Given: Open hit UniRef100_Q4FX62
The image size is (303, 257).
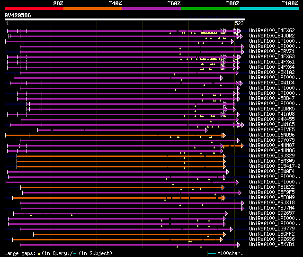Looking at the screenshot, I should tap(272, 30).
